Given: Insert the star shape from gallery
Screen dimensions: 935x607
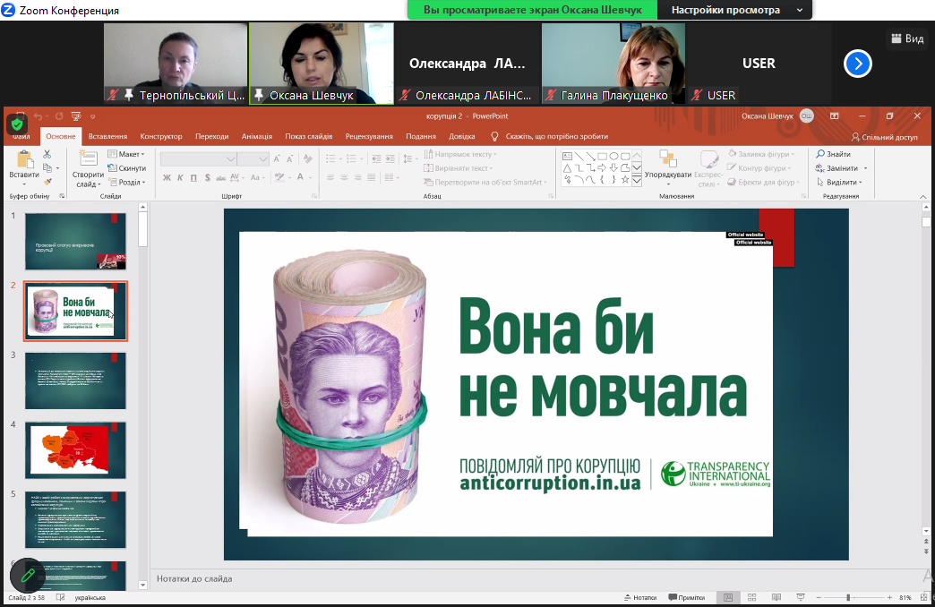Looking at the screenshot, I should coord(625,179).
